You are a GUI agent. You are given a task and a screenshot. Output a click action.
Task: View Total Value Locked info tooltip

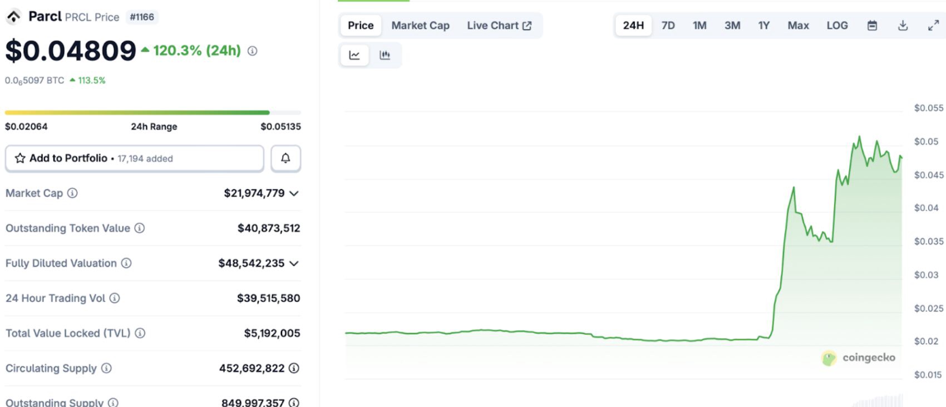coord(140,333)
